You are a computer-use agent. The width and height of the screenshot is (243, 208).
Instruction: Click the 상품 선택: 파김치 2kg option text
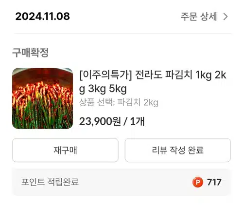[119, 103]
